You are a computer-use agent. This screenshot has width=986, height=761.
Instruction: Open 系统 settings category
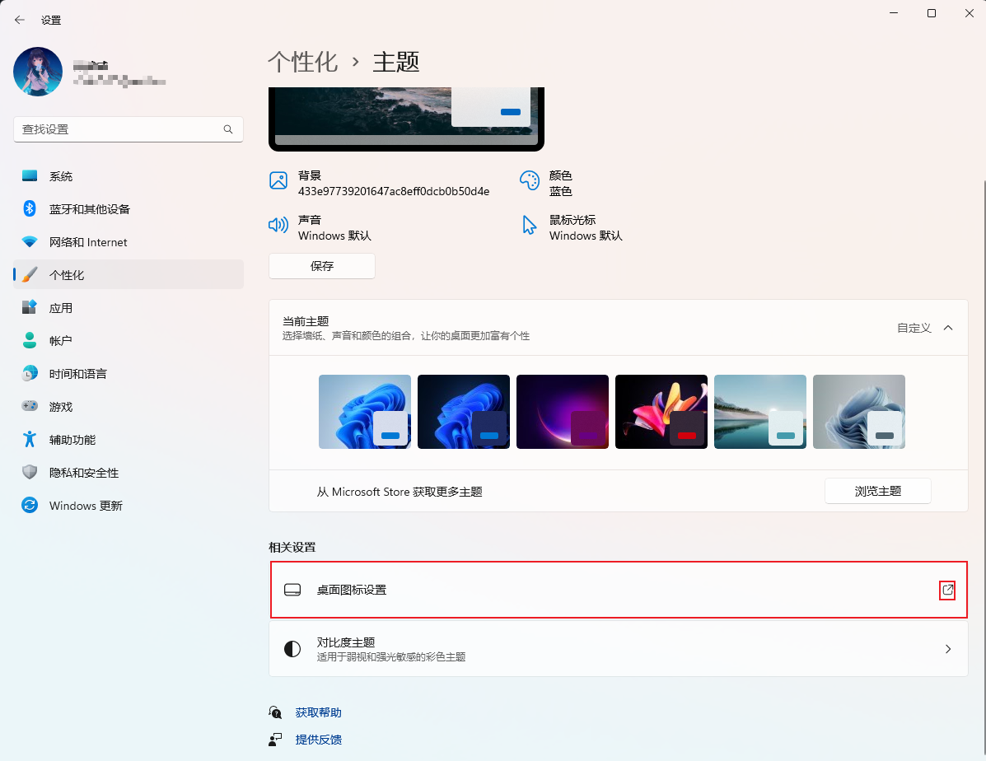129,176
